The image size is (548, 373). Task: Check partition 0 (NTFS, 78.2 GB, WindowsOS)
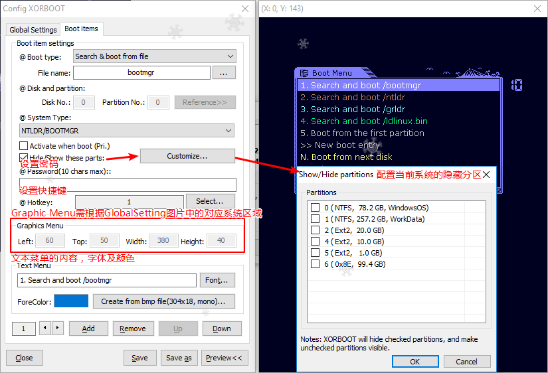316,208
